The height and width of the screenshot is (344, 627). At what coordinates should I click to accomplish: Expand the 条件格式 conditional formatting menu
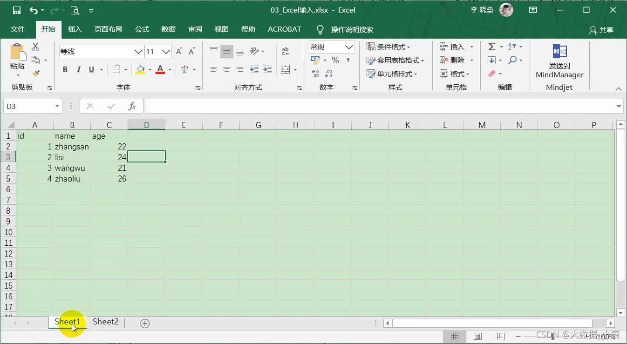click(388, 47)
